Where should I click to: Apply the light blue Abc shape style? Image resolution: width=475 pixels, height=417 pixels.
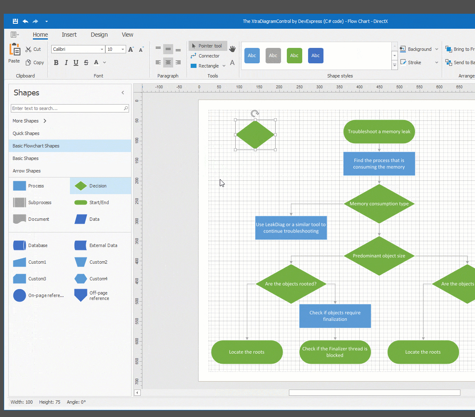coord(252,55)
